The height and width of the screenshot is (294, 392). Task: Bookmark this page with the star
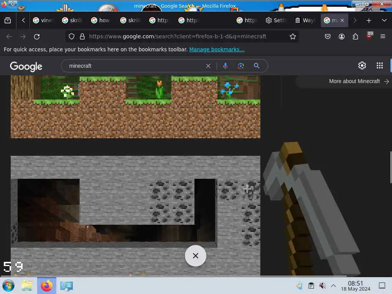click(293, 36)
